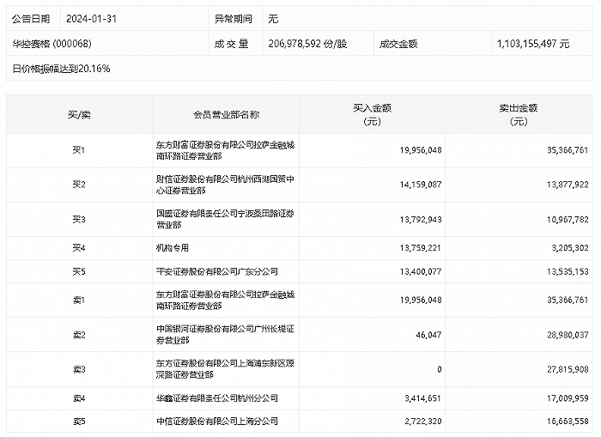Image resolution: width=601 pixels, height=437 pixels.
Task: Select sell amount 3,205,302
Action: click(570, 248)
